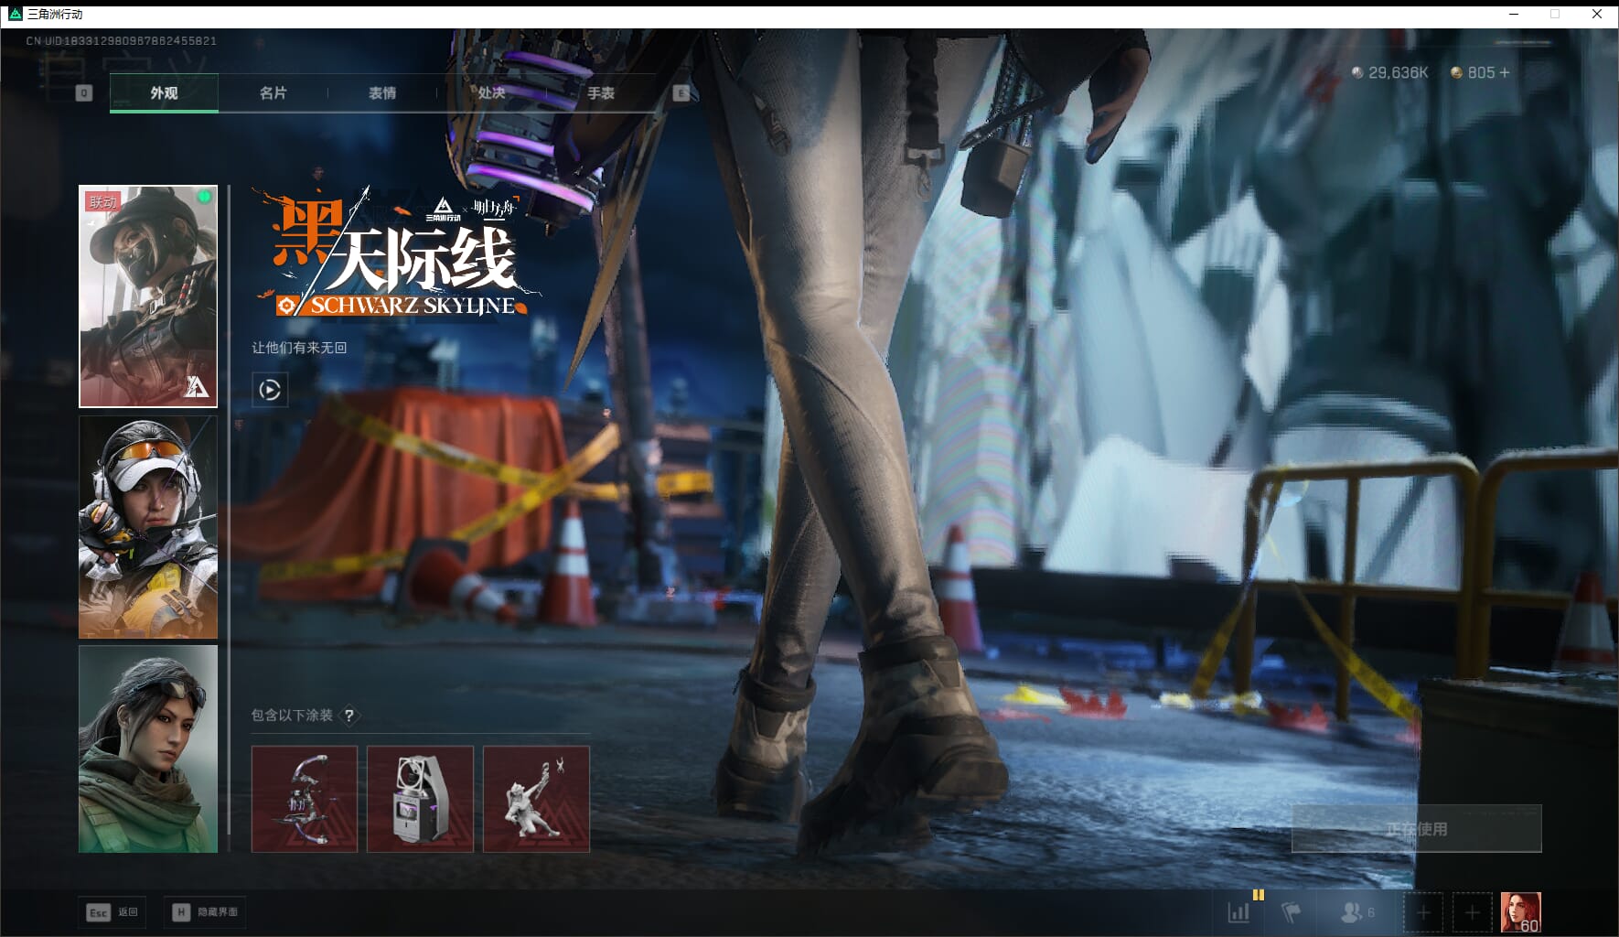Open the 名片 tab

click(273, 92)
